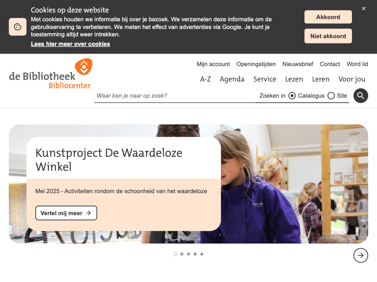This screenshot has width=377, height=282.
Task: Click the cookie icon in the banner
Action: coord(18,26)
